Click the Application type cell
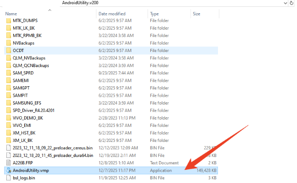Image resolution: width=297 pixels, height=183 pixels. pyautogui.click(x=161, y=170)
